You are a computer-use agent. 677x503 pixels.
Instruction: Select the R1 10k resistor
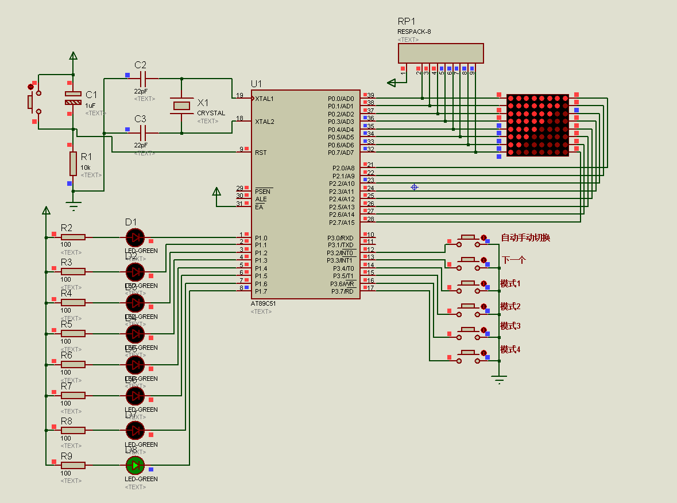click(73, 163)
